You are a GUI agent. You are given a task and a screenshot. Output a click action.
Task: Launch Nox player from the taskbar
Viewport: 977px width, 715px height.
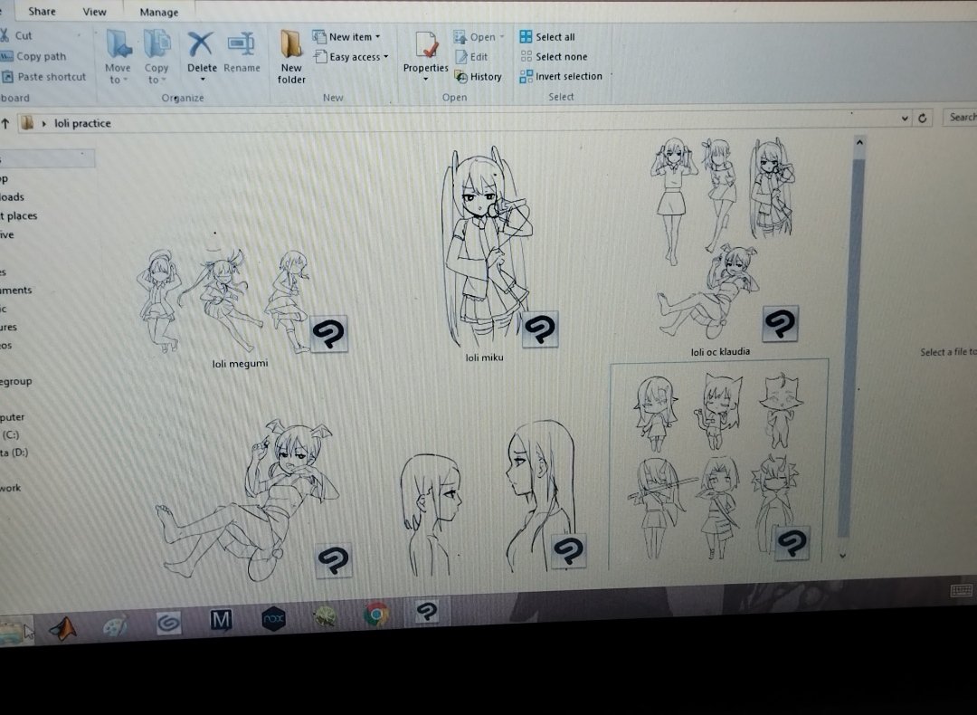[x=273, y=618]
